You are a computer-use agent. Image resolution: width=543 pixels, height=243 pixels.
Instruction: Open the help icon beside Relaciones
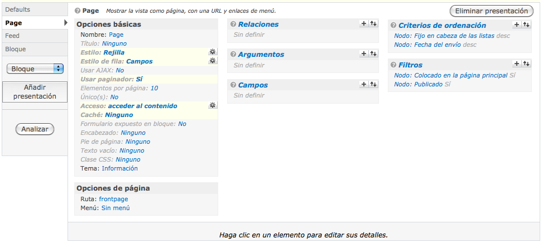[233, 25]
